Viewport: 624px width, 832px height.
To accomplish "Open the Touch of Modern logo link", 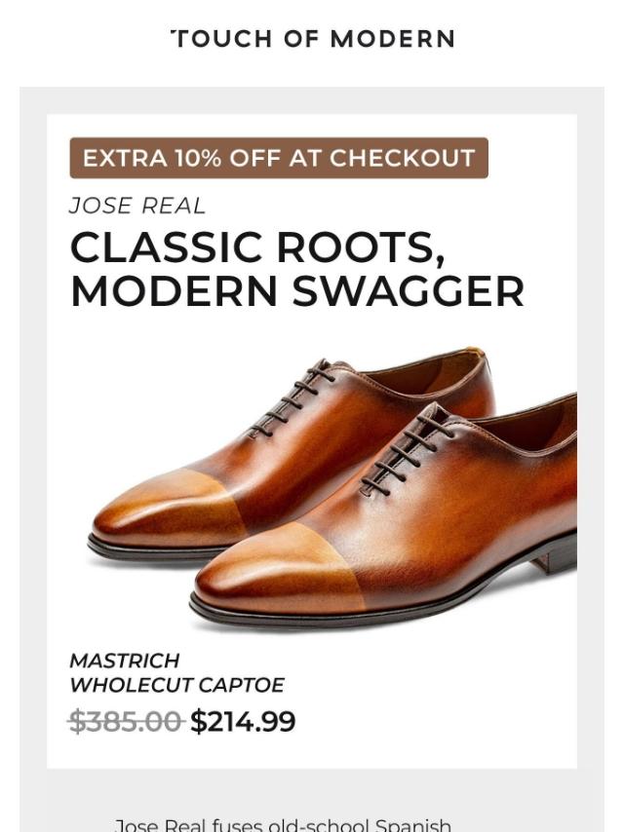I will tap(312, 39).
